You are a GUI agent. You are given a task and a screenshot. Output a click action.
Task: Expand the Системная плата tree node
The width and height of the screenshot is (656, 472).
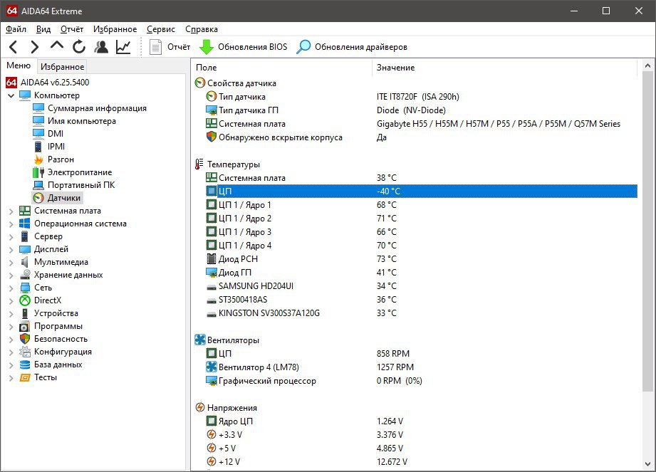point(11,211)
